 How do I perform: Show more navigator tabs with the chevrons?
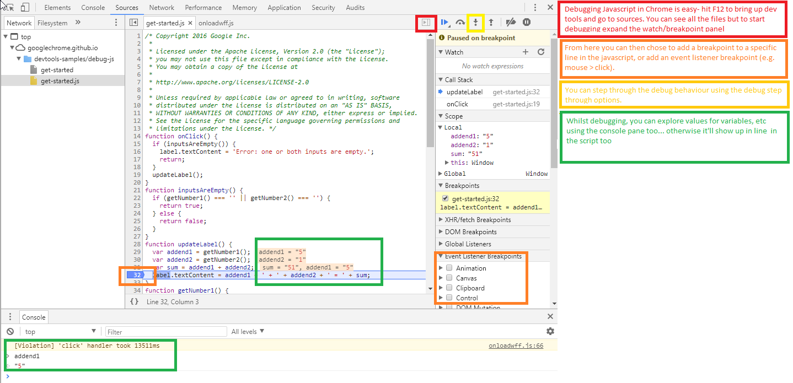(x=78, y=23)
